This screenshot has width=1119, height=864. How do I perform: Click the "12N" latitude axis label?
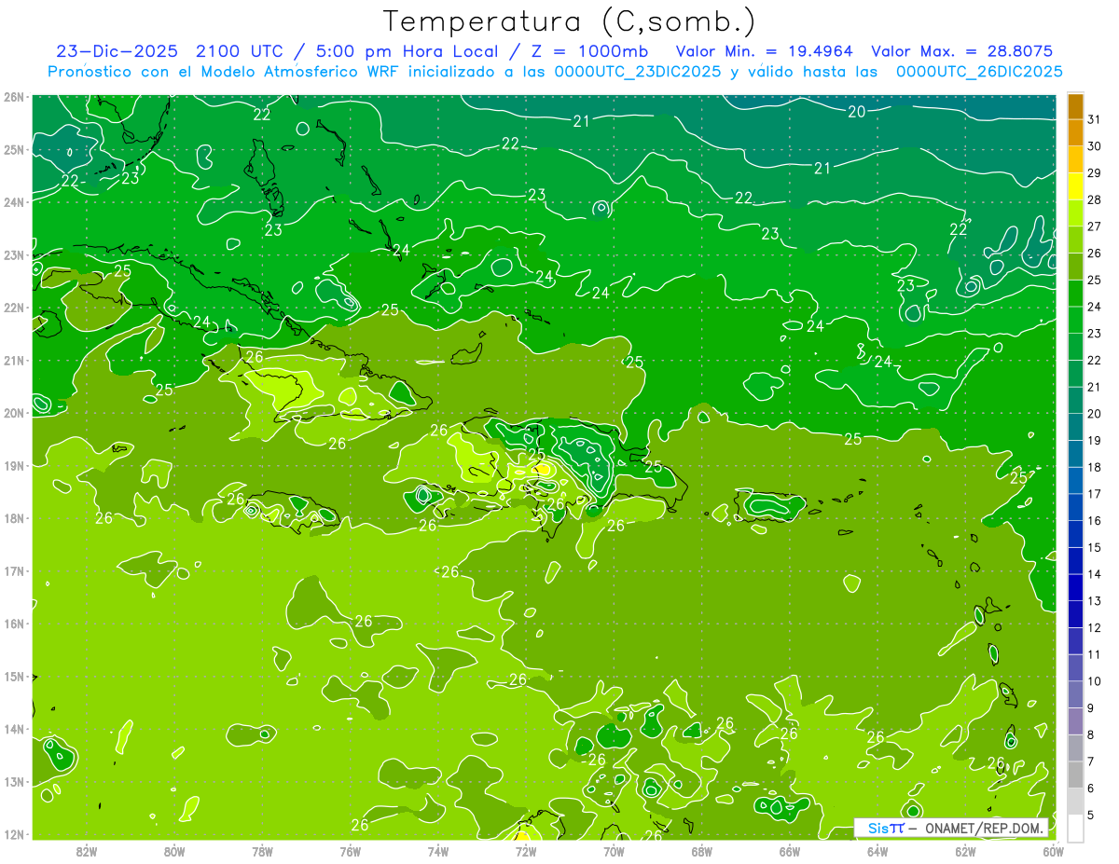[14, 834]
